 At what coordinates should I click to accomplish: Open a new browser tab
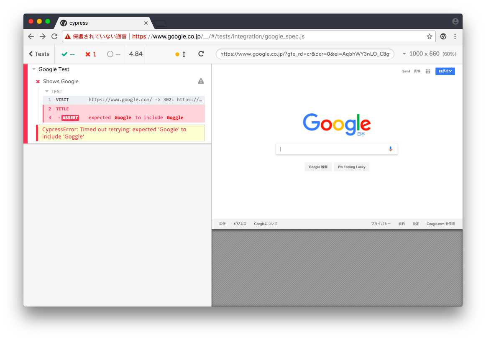(x=160, y=23)
